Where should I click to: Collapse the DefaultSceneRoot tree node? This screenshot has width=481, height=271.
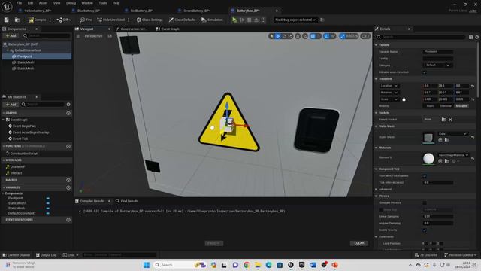(8, 50)
